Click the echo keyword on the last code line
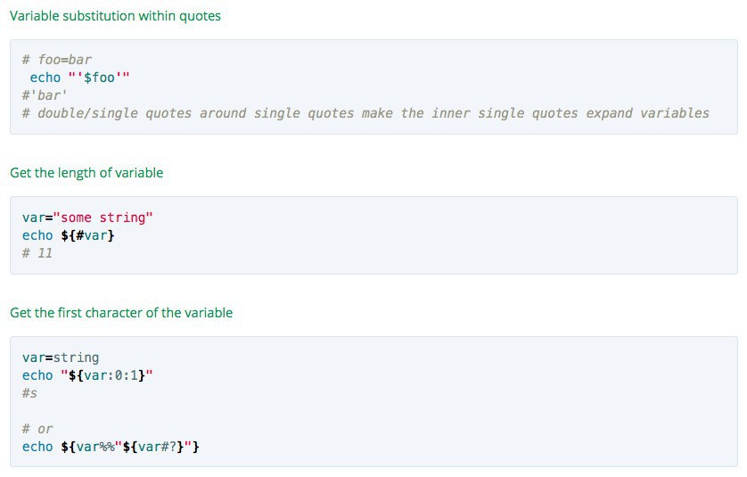 click(x=37, y=447)
